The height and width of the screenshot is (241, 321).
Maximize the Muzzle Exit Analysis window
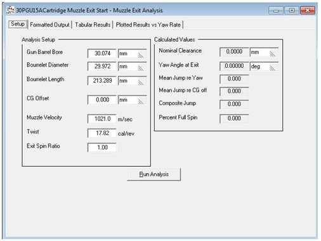click(x=292, y=10)
